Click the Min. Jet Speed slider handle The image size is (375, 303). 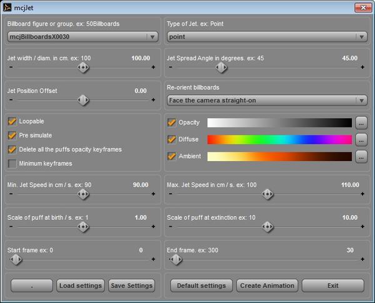tap(83, 194)
